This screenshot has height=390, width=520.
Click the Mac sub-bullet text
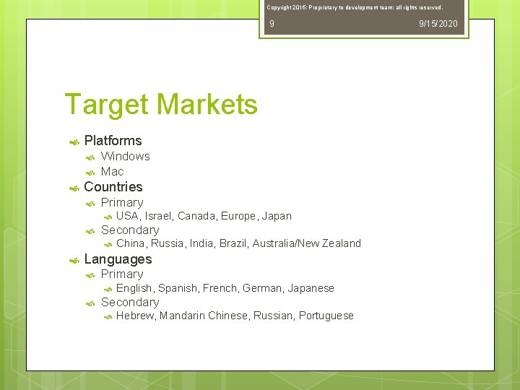(113, 171)
